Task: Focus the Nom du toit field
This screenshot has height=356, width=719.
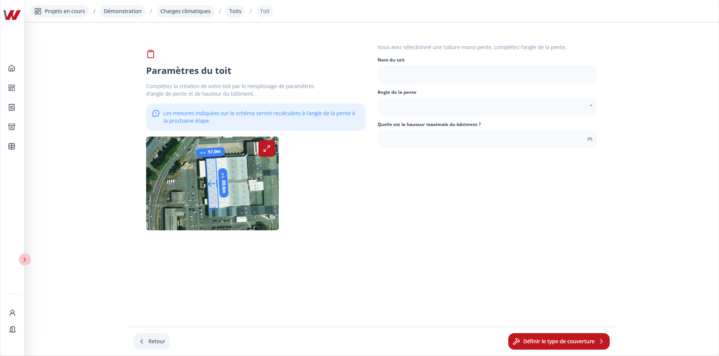Action: 487,74
